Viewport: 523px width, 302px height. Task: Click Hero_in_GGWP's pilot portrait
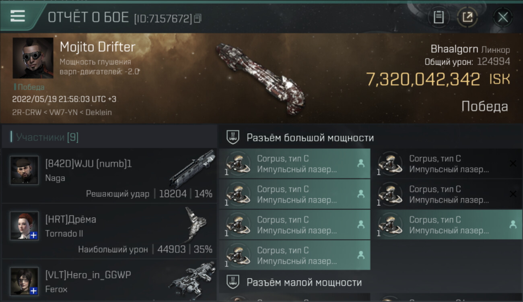24,281
